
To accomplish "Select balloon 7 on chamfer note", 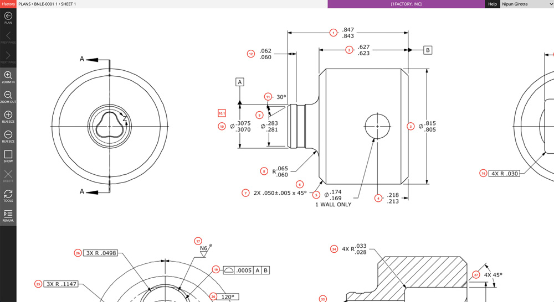I will (245, 193).
